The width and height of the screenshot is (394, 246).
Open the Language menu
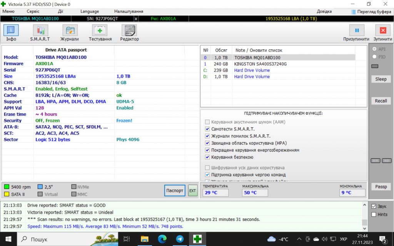click(89, 11)
